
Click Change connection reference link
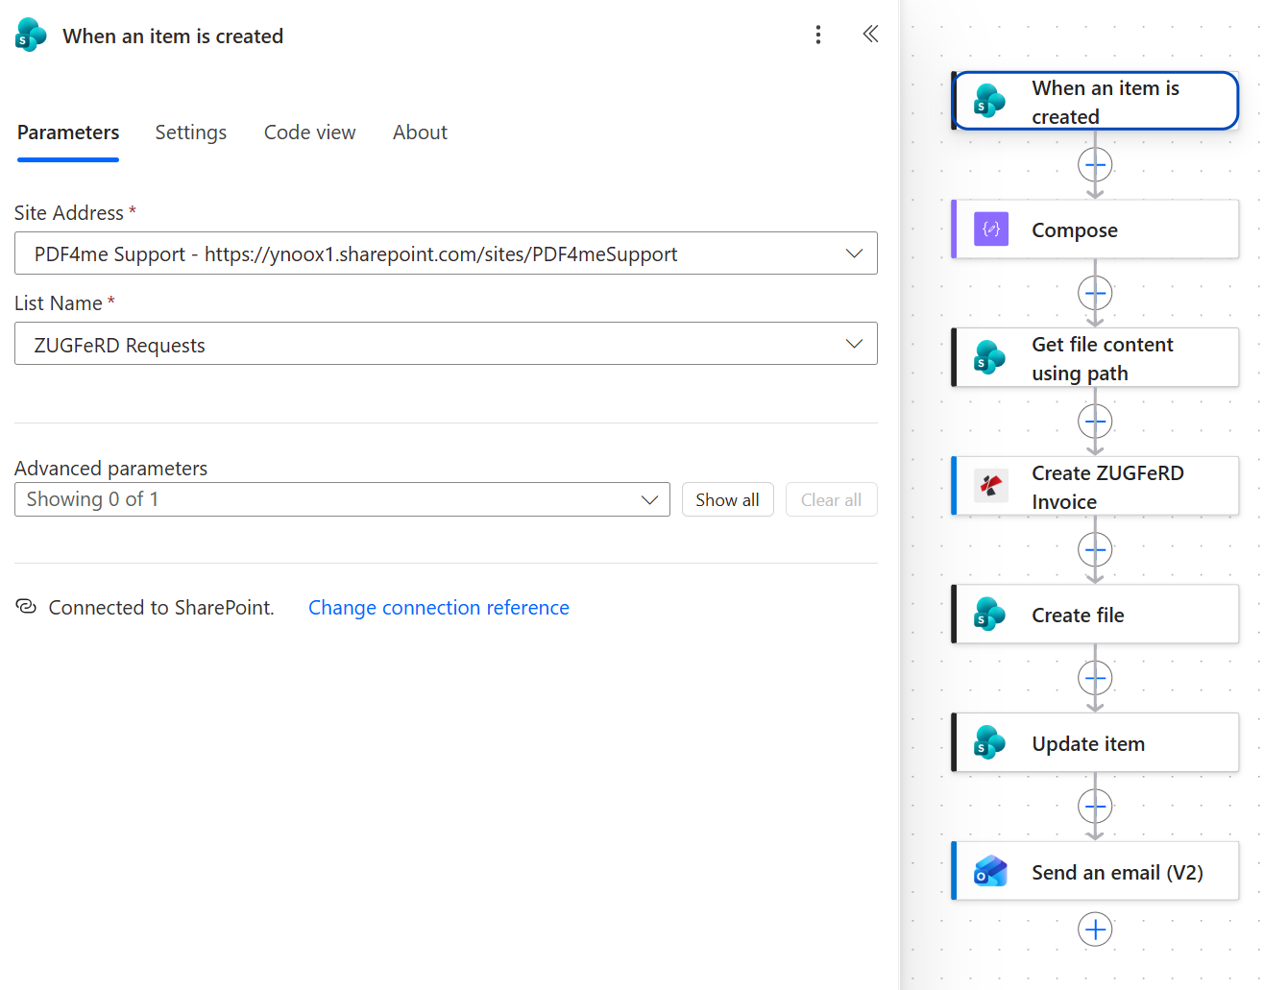point(439,608)
